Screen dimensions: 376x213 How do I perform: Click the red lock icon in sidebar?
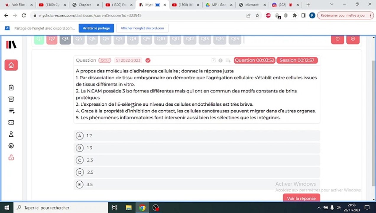11,157
